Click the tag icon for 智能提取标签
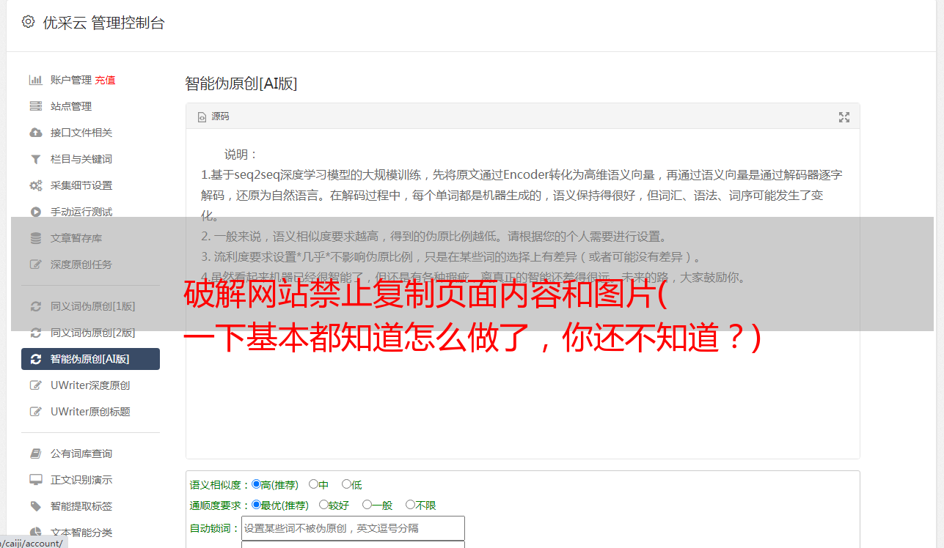 coord(35,506)
